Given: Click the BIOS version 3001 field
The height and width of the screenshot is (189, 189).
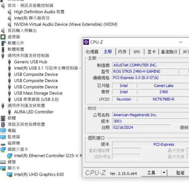Looking at the screenshot, I should [150, 121].
